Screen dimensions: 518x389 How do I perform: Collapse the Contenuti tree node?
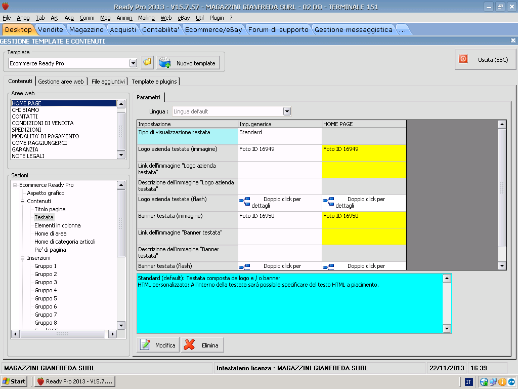23,201
